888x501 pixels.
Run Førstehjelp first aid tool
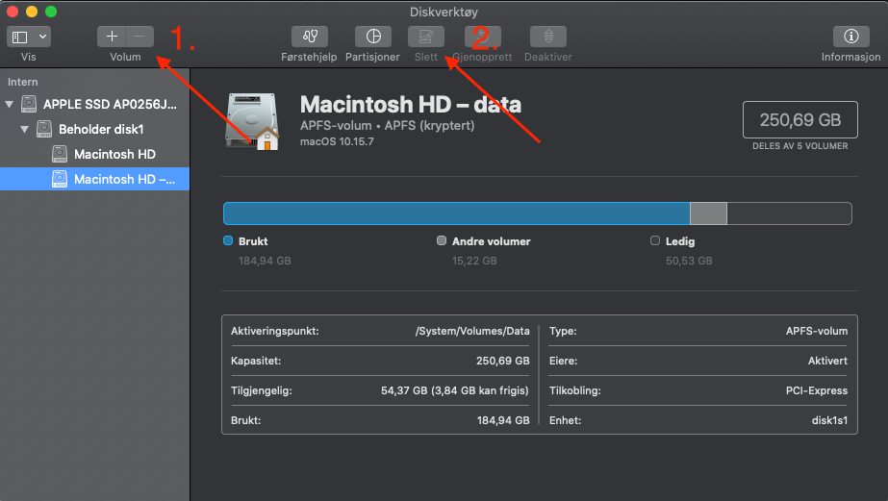coord(309,37)
